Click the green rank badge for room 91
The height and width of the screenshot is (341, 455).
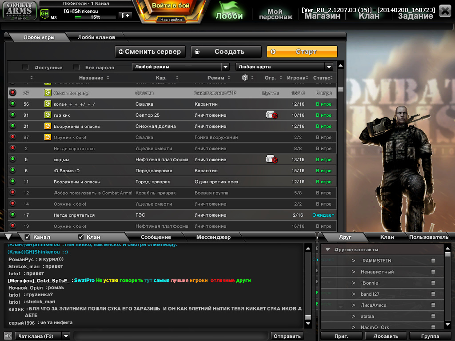click(48, 115)
